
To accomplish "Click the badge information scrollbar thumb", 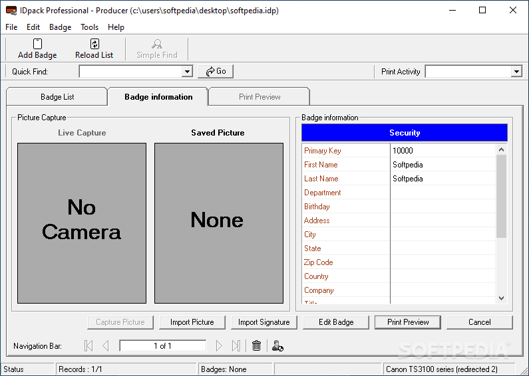I will pyautogui.click(x=501, y=197).
